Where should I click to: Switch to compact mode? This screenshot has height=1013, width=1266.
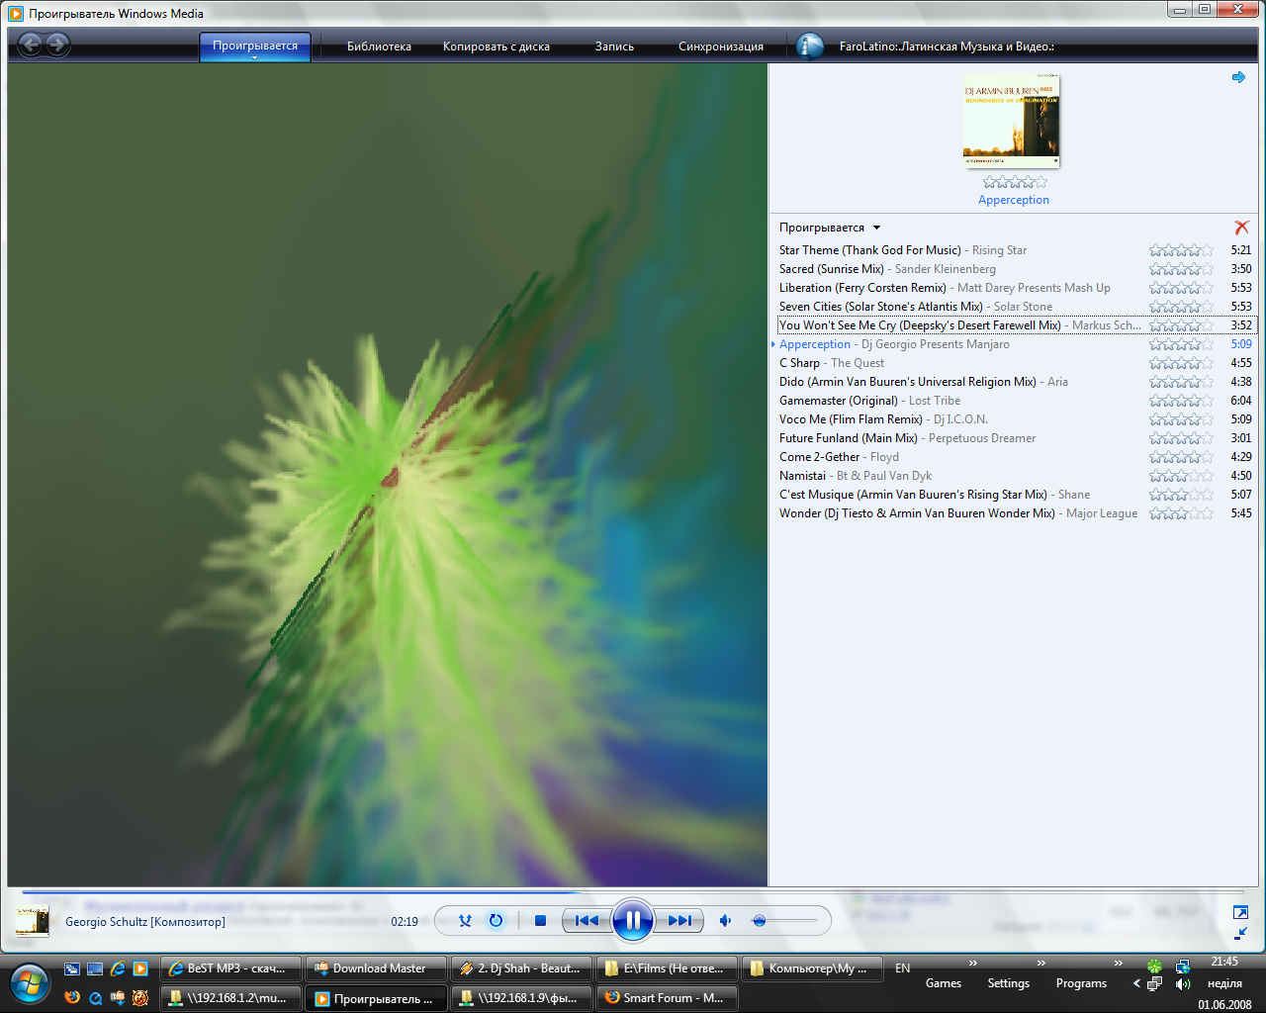[x=1240, y=933]
